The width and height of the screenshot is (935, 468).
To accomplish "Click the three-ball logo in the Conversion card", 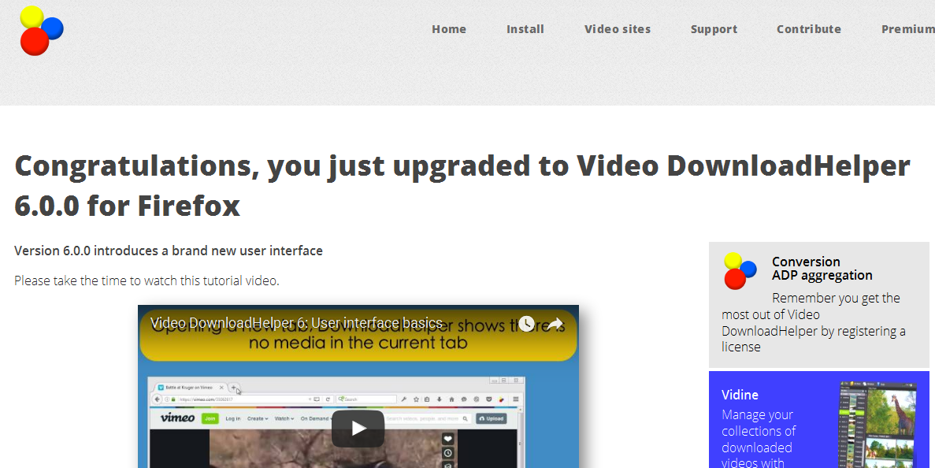I will [740, 271].
